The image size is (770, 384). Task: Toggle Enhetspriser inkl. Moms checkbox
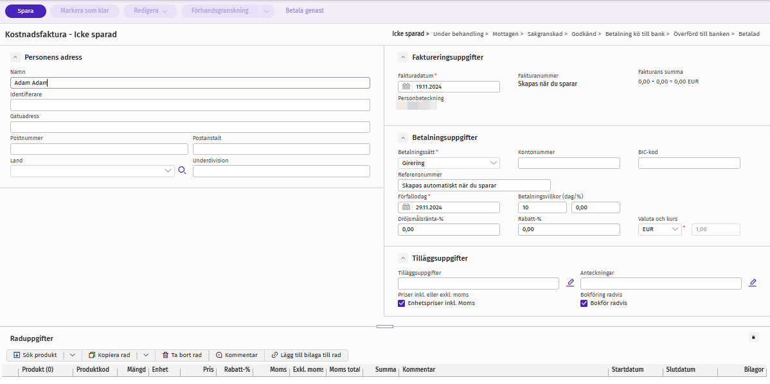pyautogui.click(x=401, y=303)
